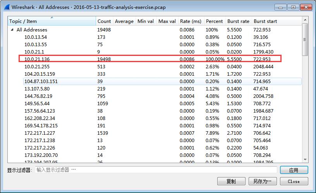Select the 172.217.1.238 address row
This screenshot has width=316, height=193.
(155, 141)
